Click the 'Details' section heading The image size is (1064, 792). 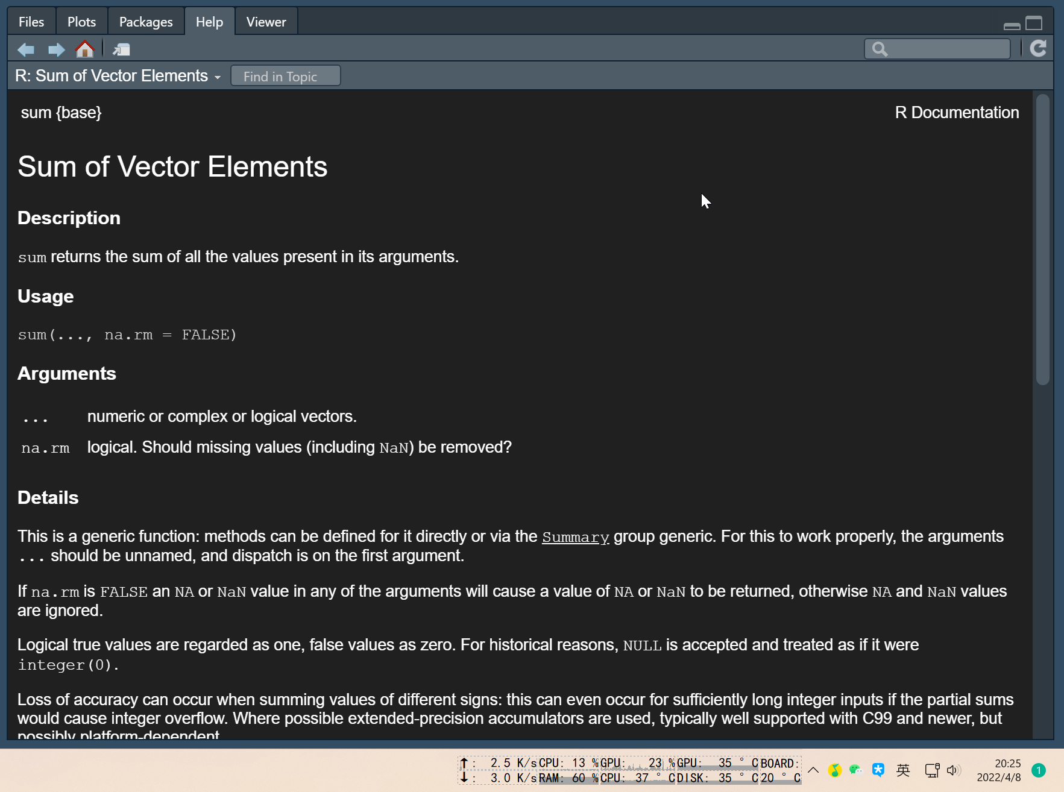[48, 498]
